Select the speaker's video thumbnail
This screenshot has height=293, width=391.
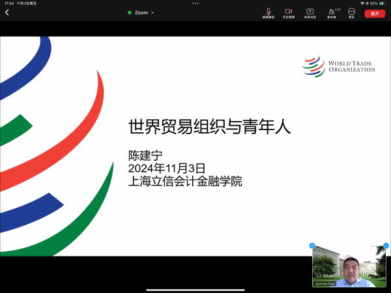[x=349, y=264]
